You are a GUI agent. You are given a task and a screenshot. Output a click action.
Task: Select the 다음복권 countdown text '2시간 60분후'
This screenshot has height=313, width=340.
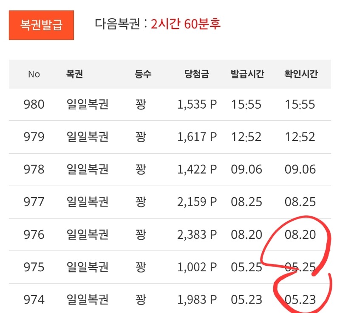click(186, 24)
